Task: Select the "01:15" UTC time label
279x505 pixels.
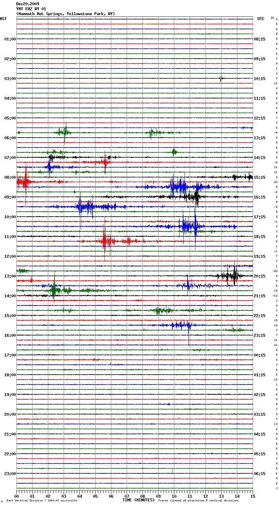Action: point(260,375)
